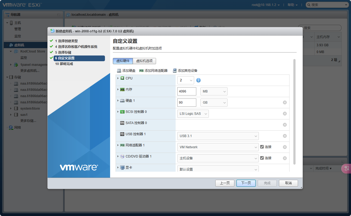351x216 pixels.
Task: Click the 网络 globe icon in the navigator
Action: click(x=11, y=127)
